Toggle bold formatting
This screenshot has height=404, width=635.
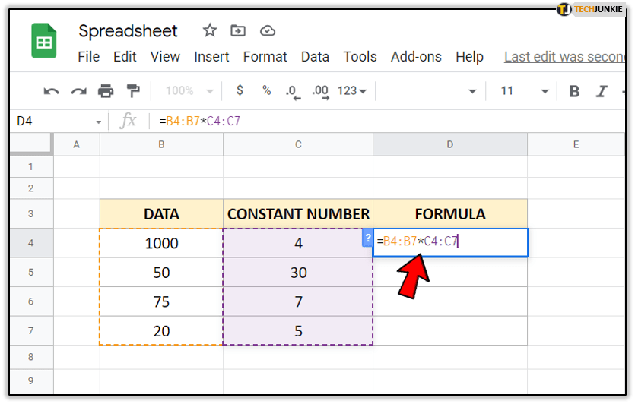click(x=574, y=91)
